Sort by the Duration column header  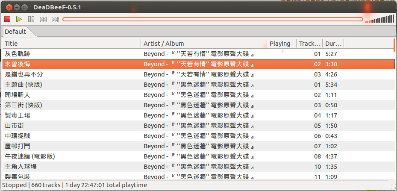tap(333, 44)
